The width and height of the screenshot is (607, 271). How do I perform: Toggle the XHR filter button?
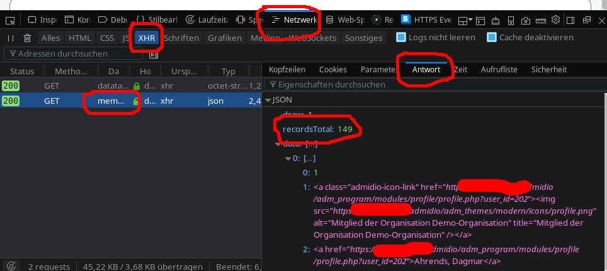pos(146,38)
